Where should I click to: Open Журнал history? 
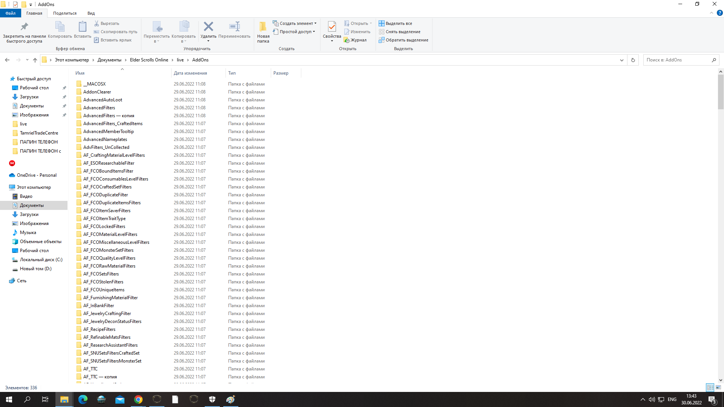pyautogui.click(x=355, y=40)
